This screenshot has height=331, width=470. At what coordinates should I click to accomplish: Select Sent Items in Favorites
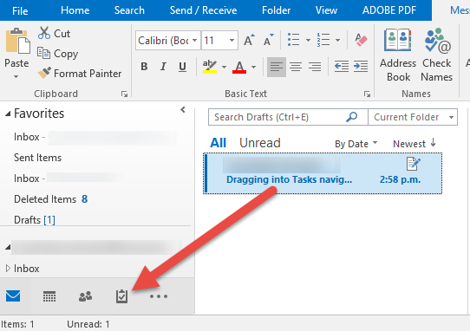point(37,158)
